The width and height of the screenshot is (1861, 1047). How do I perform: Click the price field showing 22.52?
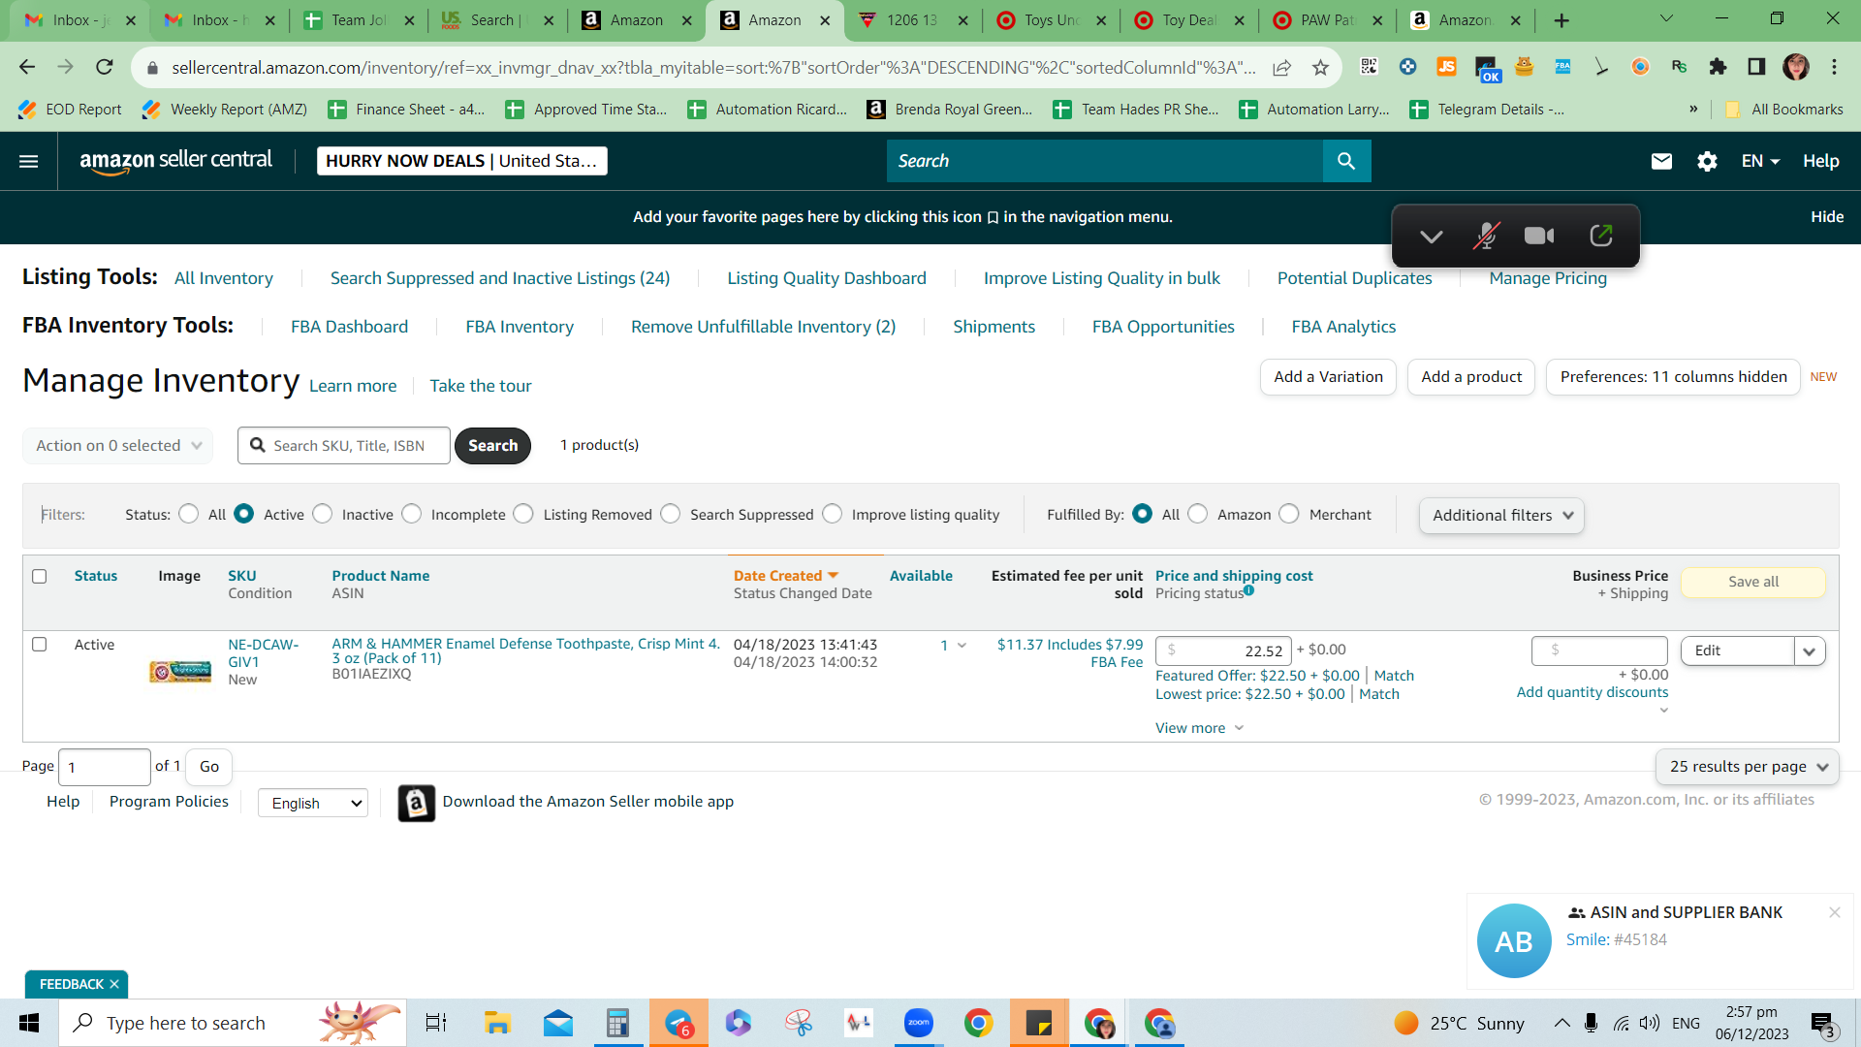pyautogui.click(x=1223, y=651)
